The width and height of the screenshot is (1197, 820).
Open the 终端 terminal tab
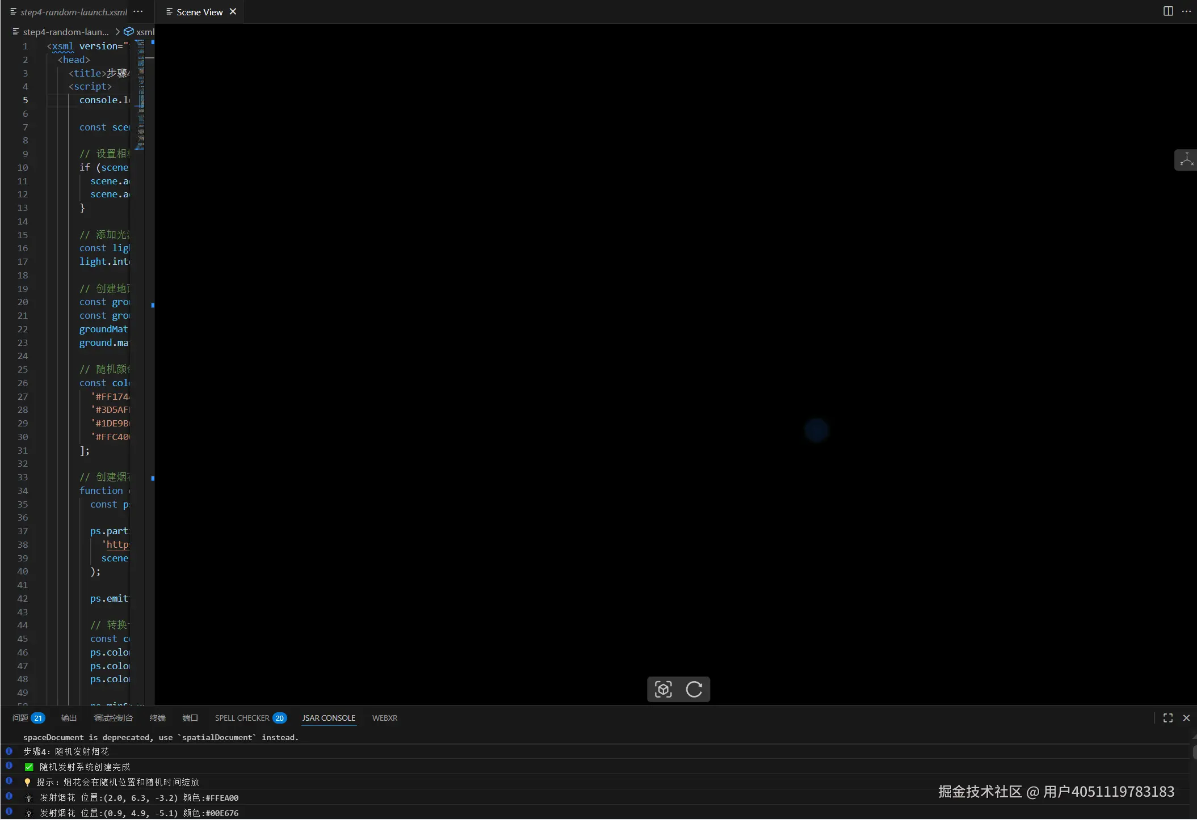coord(157,718)
